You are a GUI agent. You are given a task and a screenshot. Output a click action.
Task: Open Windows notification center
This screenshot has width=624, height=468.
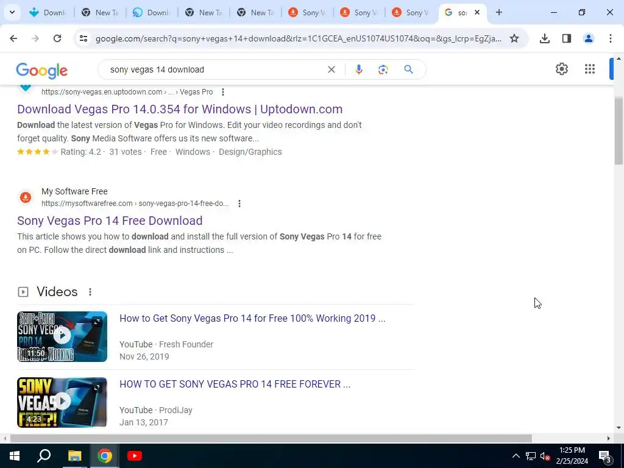tap(604, 456)
